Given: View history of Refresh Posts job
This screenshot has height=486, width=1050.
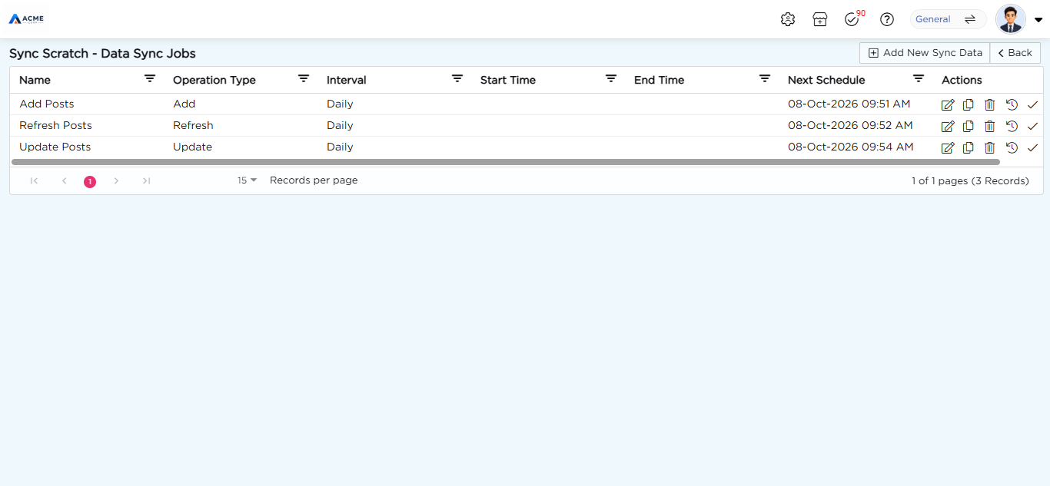Looking at the screenshot, I should [x=1012, y=126].
